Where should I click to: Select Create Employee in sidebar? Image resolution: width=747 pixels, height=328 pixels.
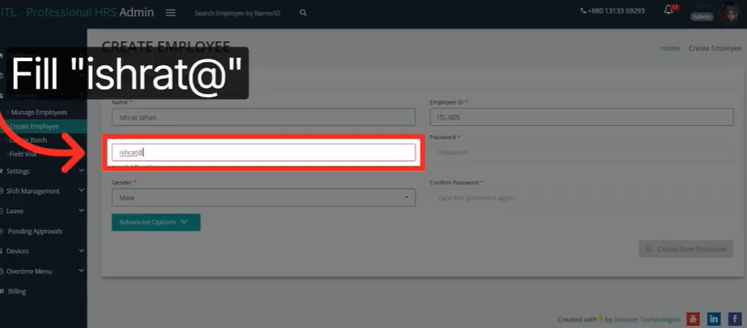click(35, 126)
